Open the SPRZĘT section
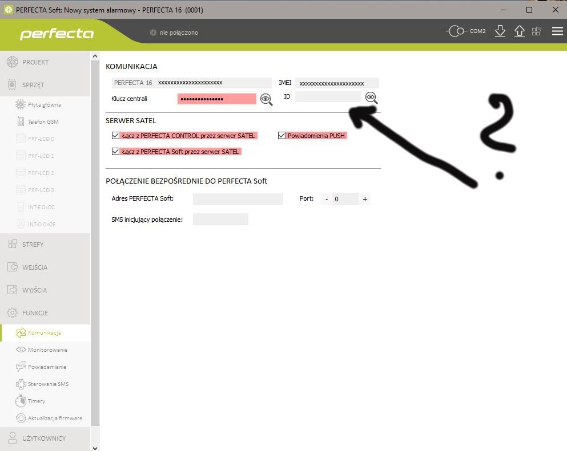 [x=45, y=85]
